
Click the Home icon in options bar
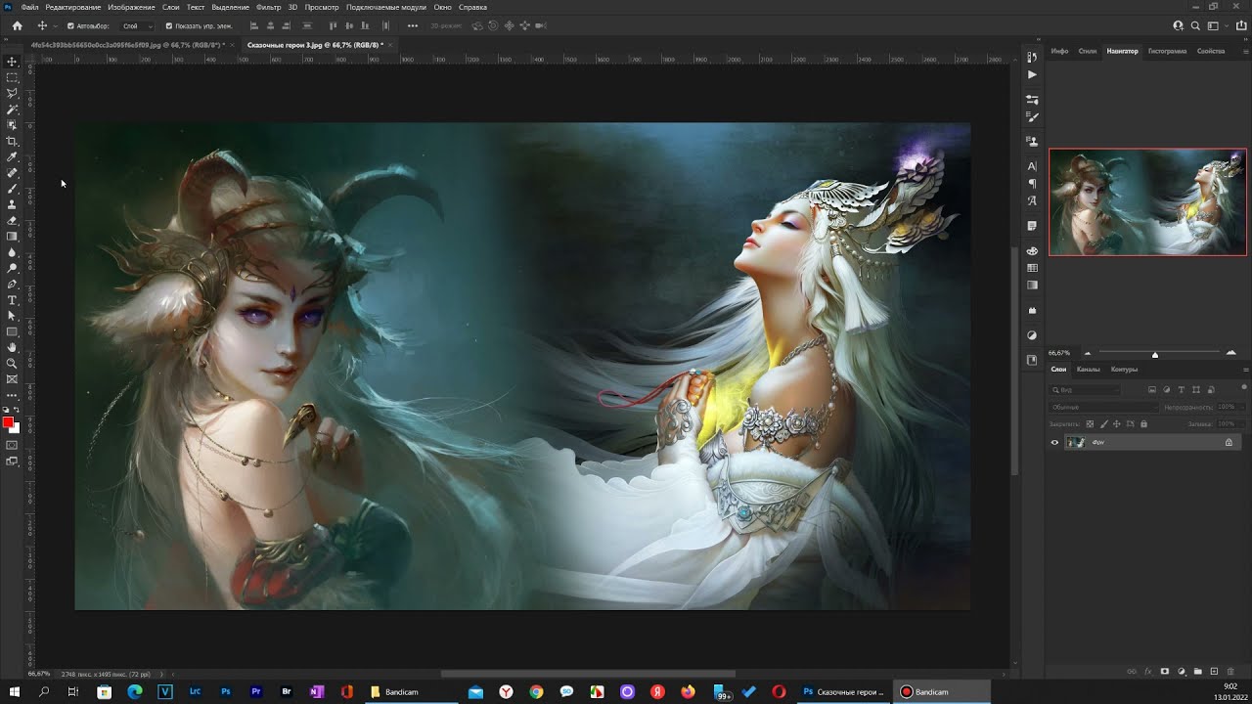tap(17, 25)
